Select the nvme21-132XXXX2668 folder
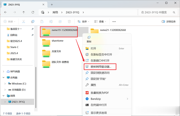 108,31
